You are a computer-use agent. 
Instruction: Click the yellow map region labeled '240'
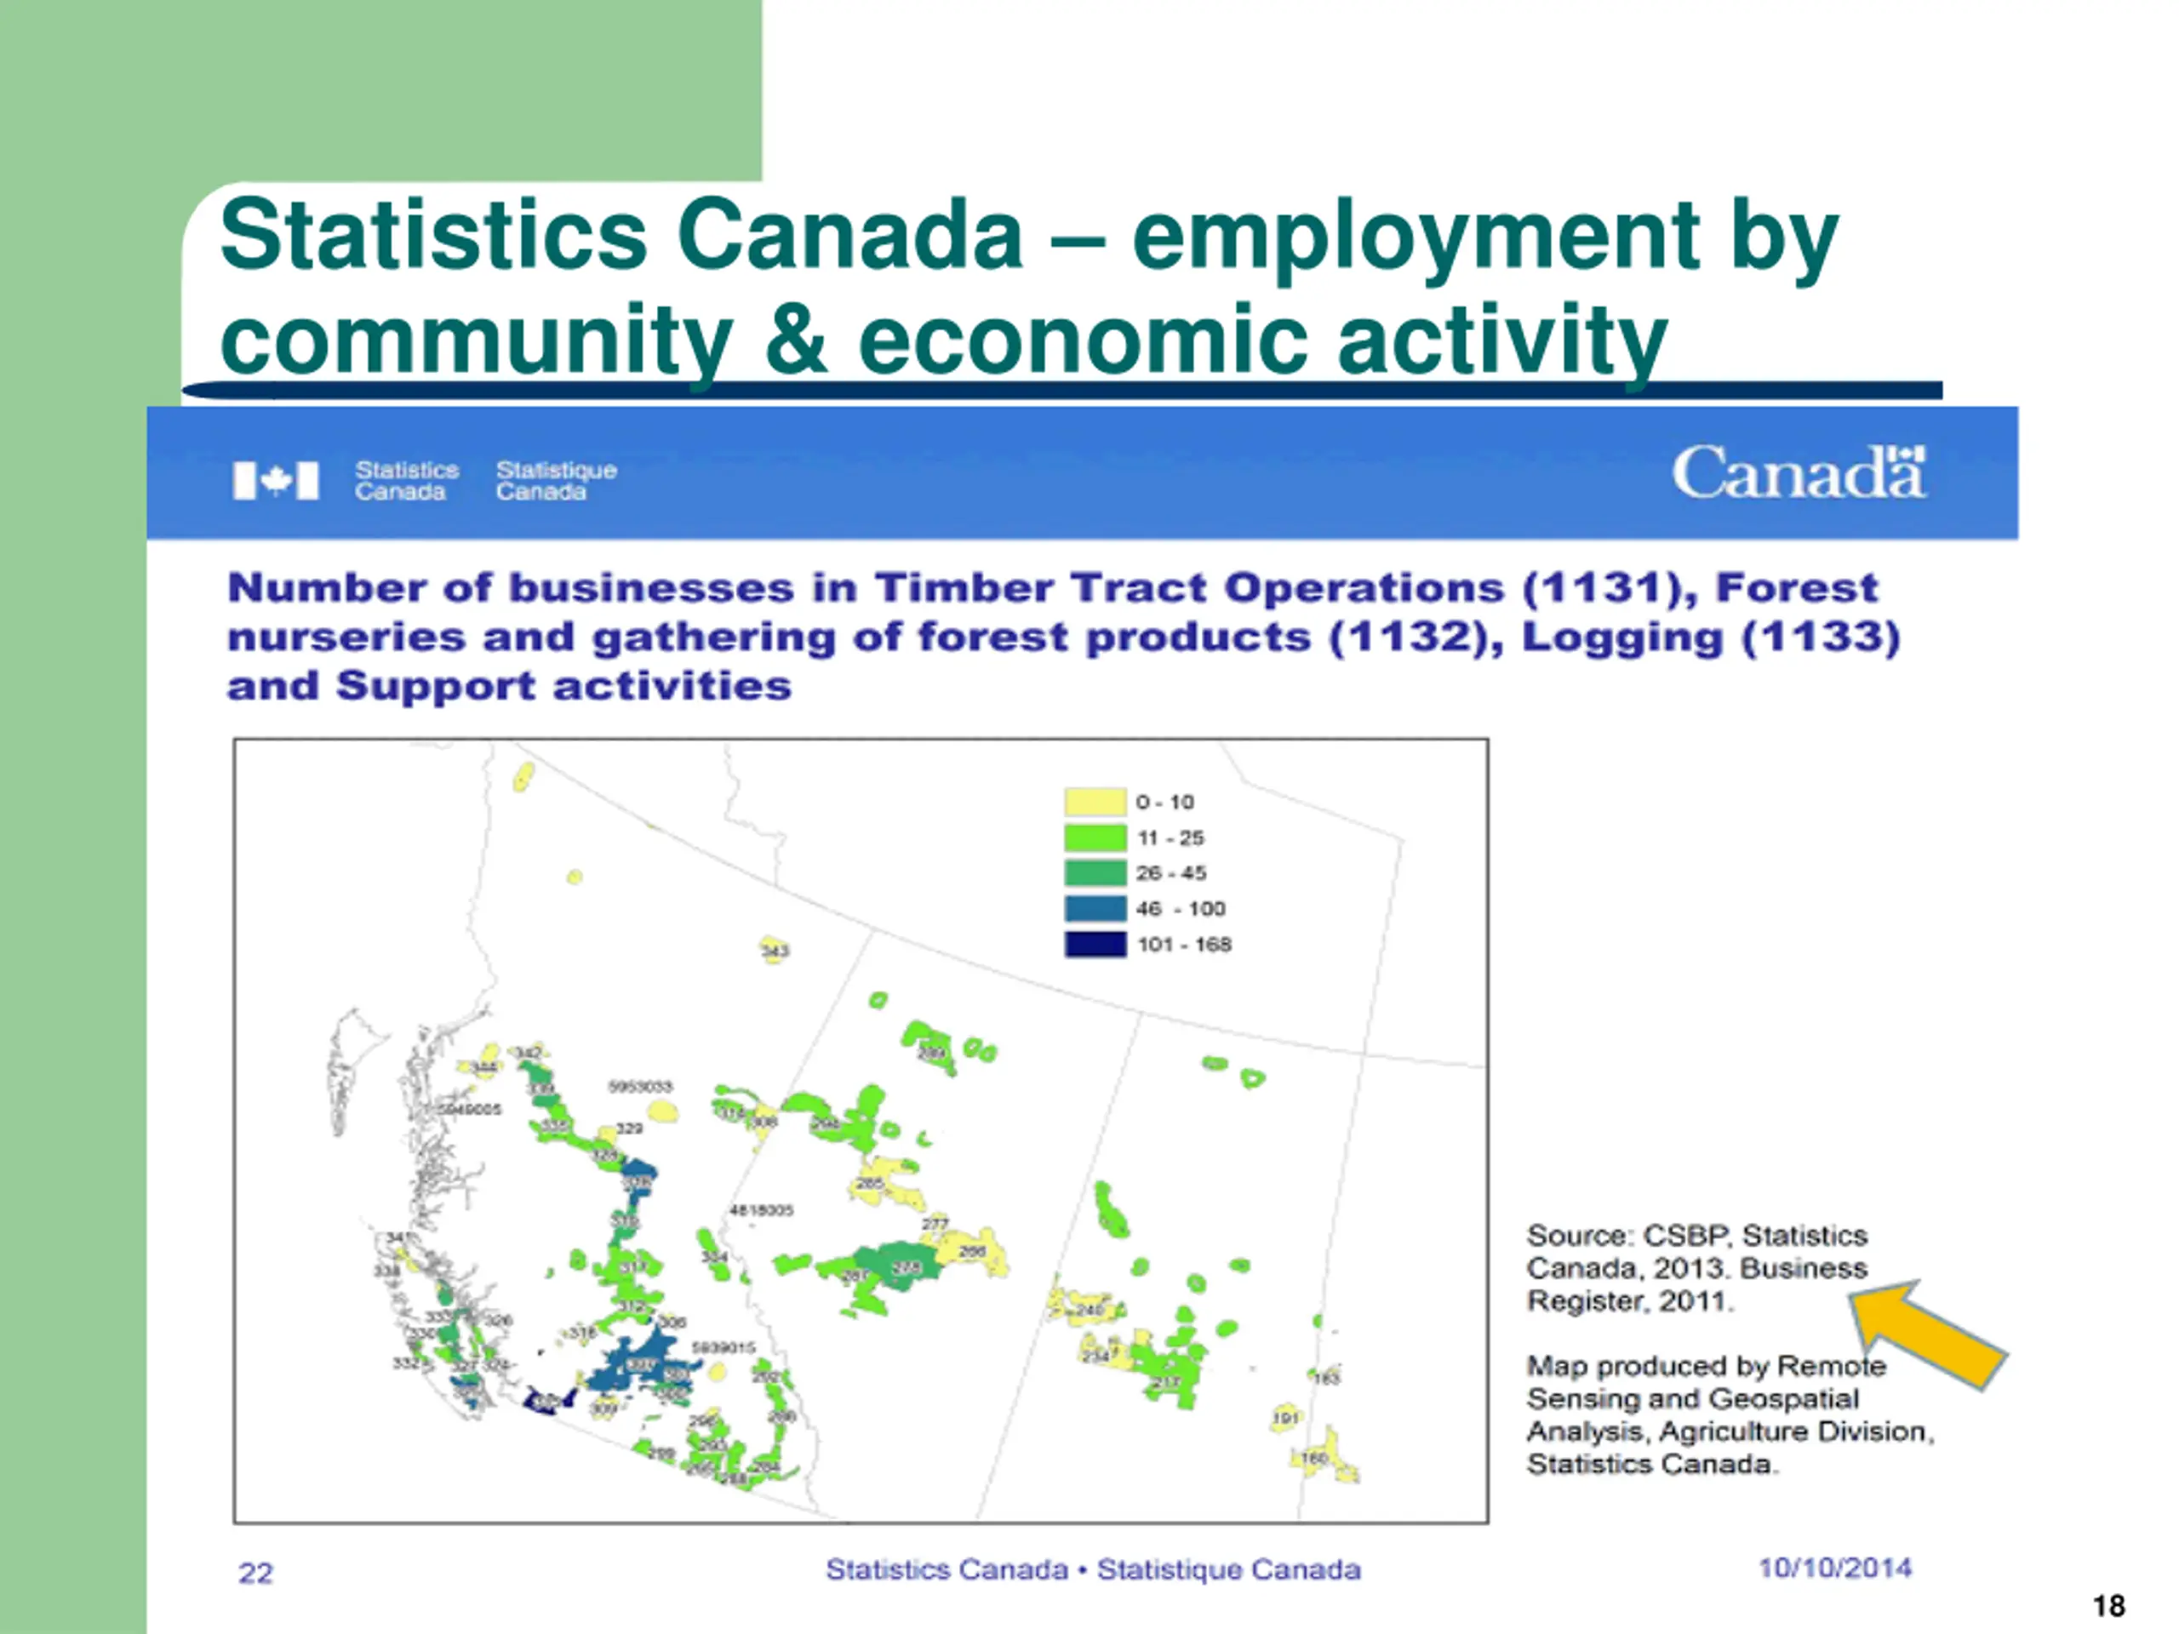[x=1089, y=1310]
